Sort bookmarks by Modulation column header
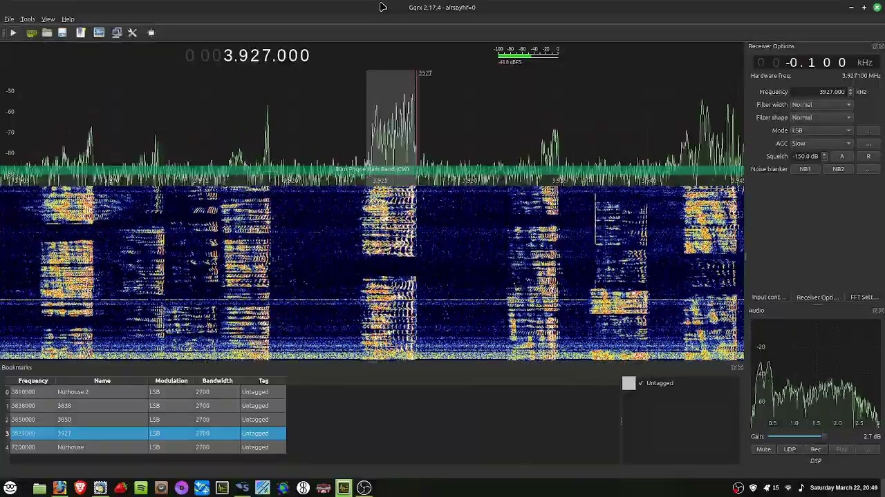This screenshot has width=885, height=497. (171, 381)
